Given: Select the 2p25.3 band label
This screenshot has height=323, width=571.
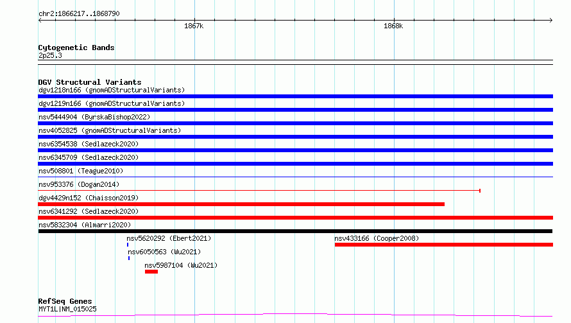Looking at the screenshot, I should point(50,55).
